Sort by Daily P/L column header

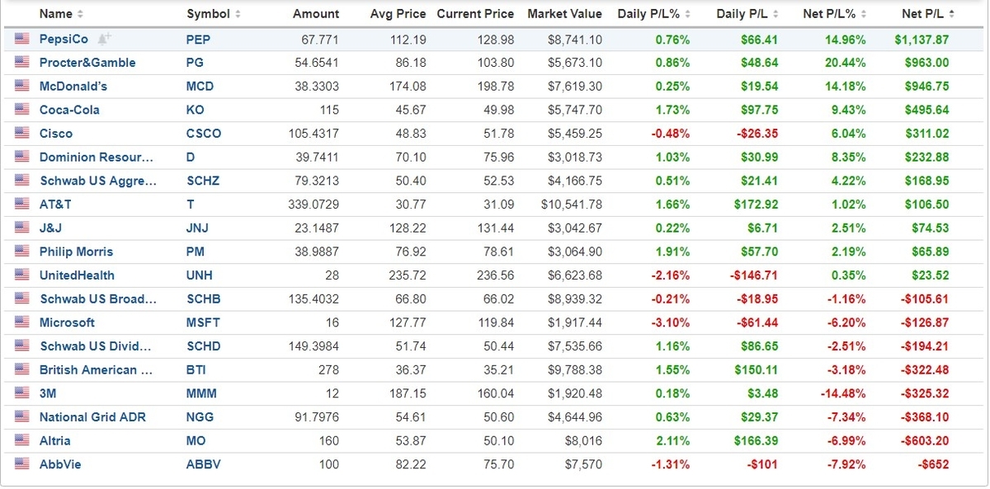click(x=748, y=14)
